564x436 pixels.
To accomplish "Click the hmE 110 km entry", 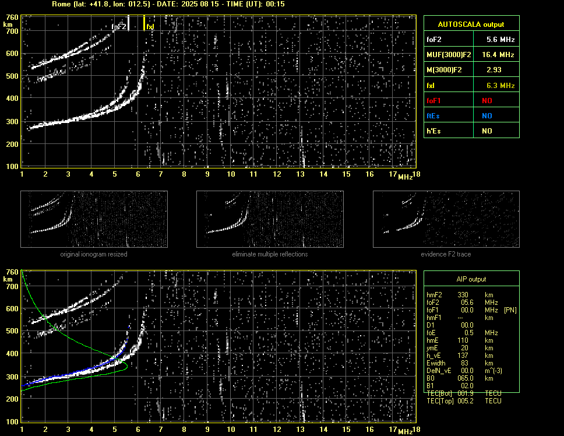I will [x=459, y=340].
